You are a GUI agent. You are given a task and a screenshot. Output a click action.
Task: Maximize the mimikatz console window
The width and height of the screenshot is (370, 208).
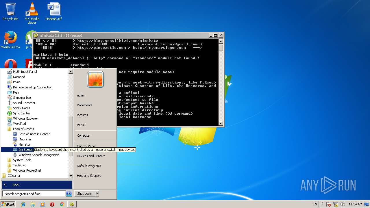pyautogui.click(x=216, y=36)
